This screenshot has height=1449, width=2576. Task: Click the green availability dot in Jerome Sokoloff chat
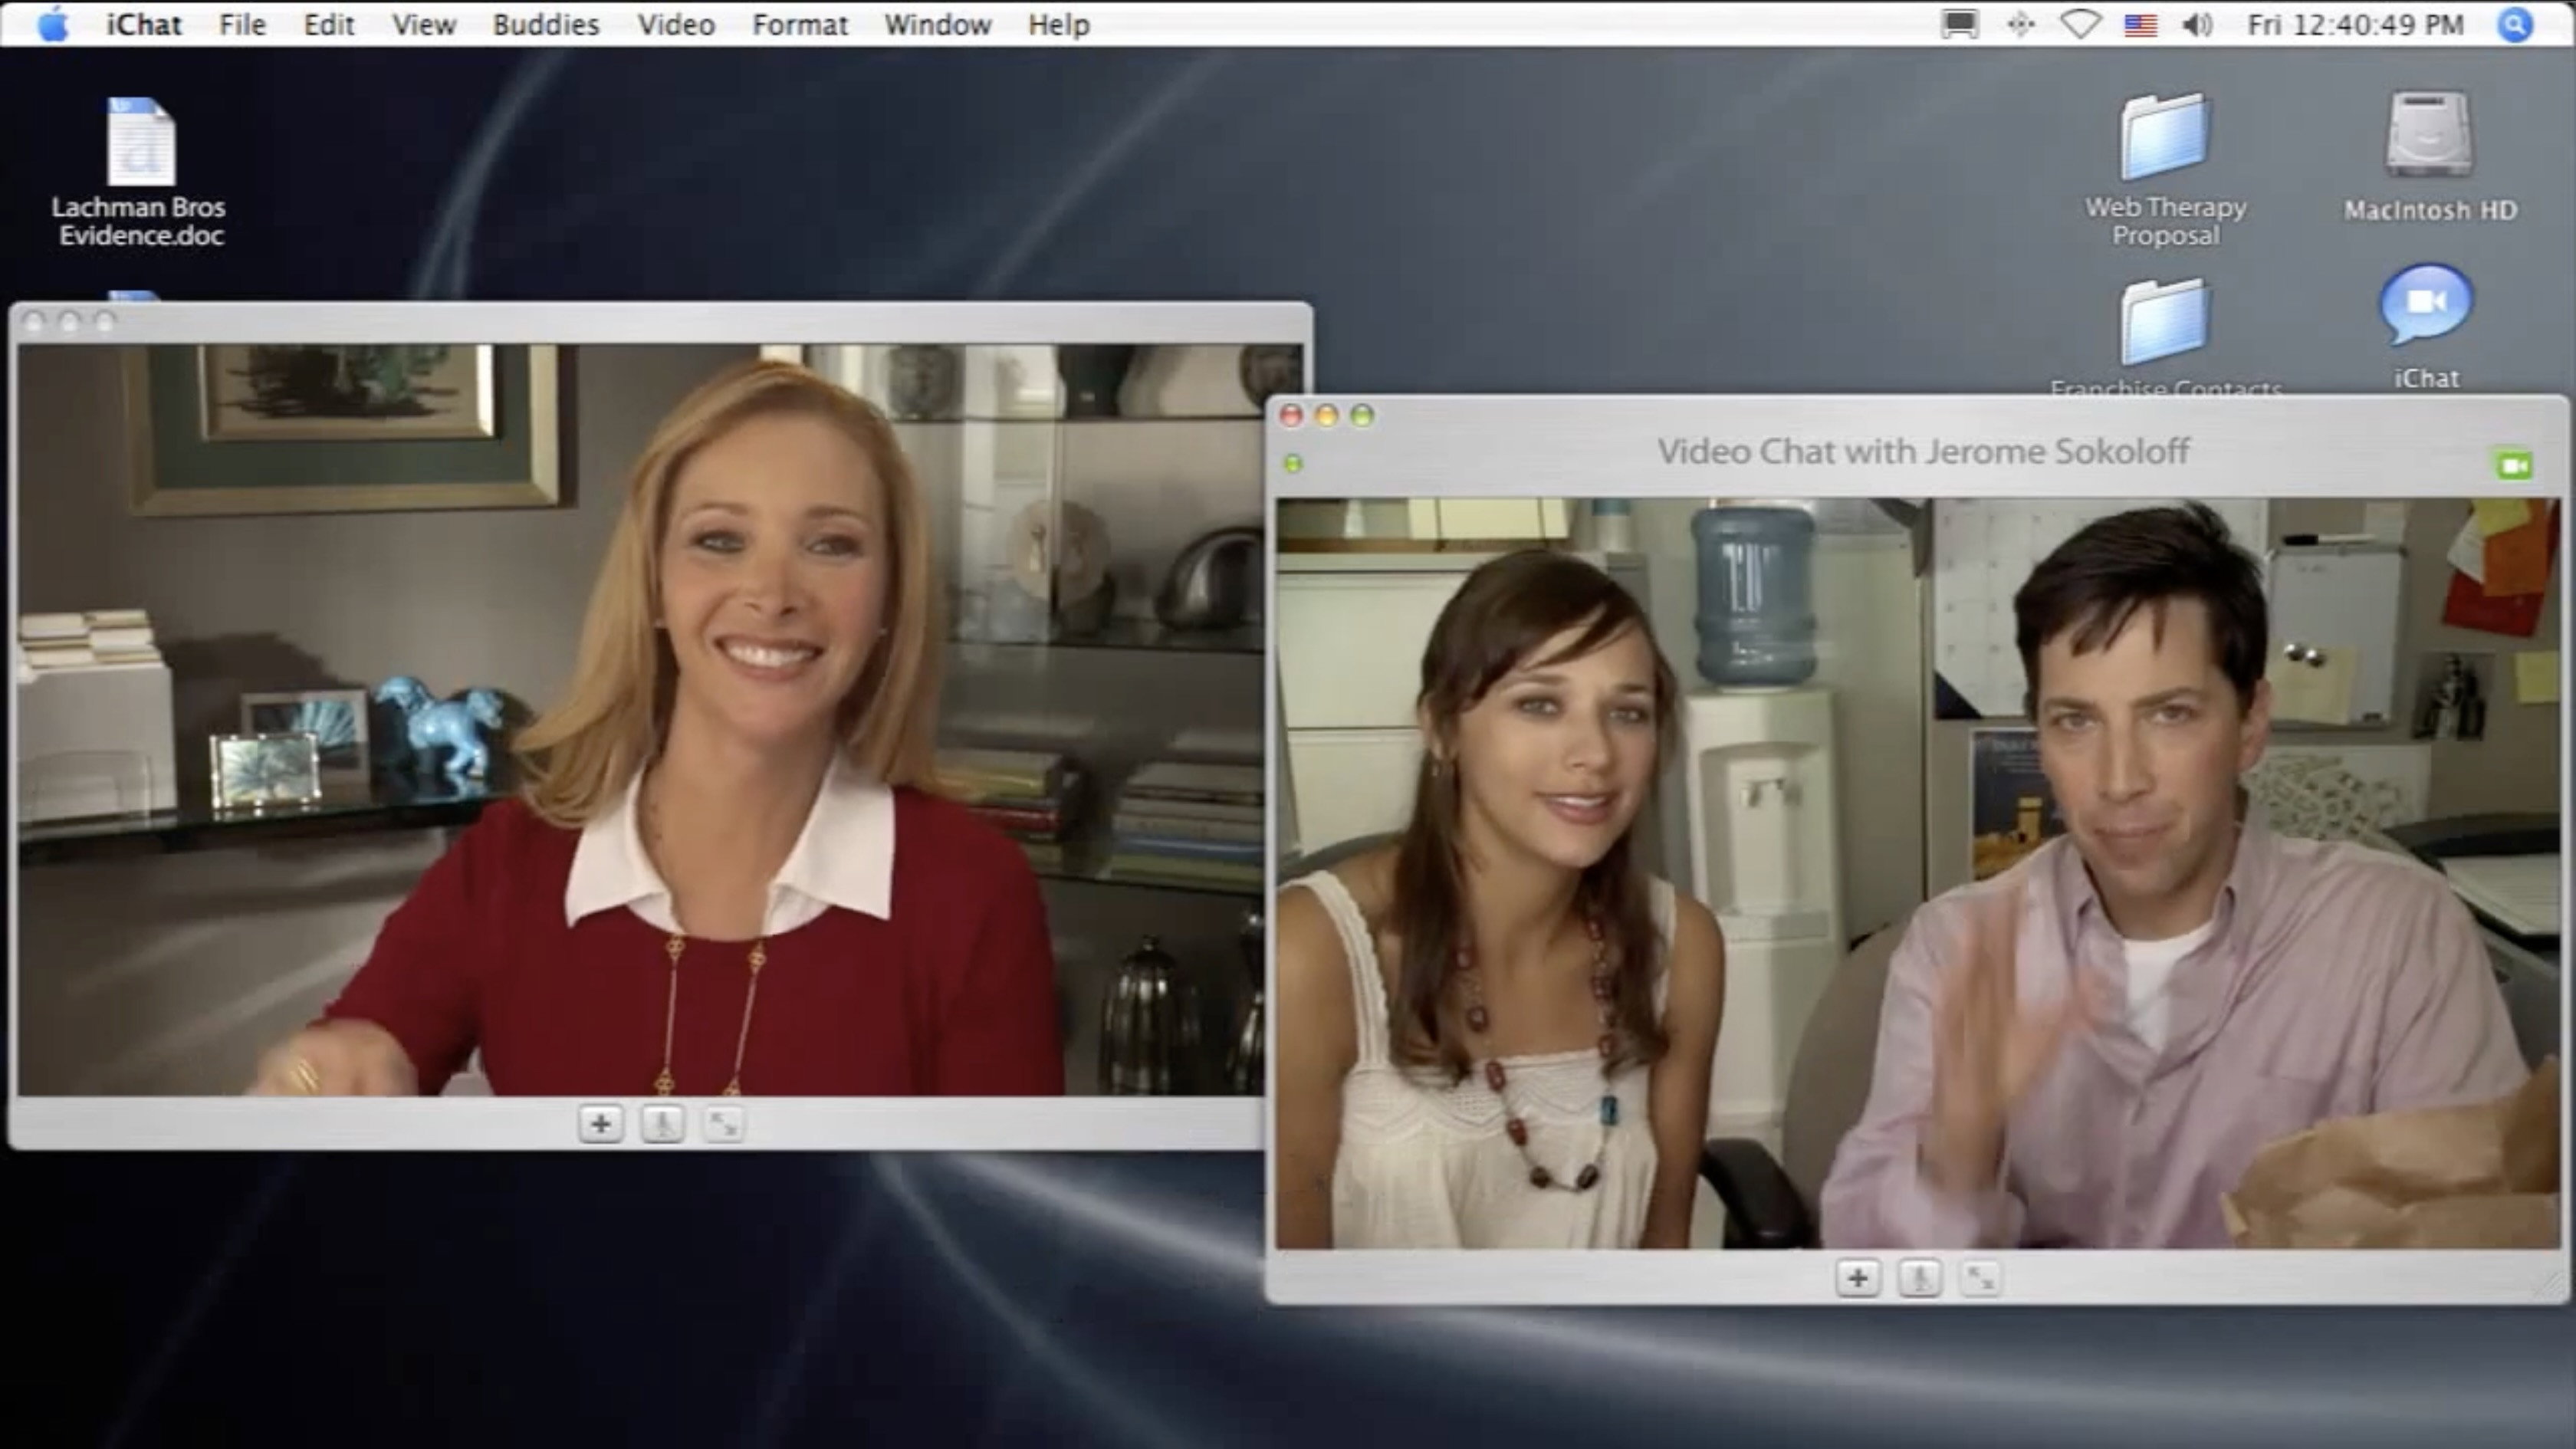(1293, 463)
